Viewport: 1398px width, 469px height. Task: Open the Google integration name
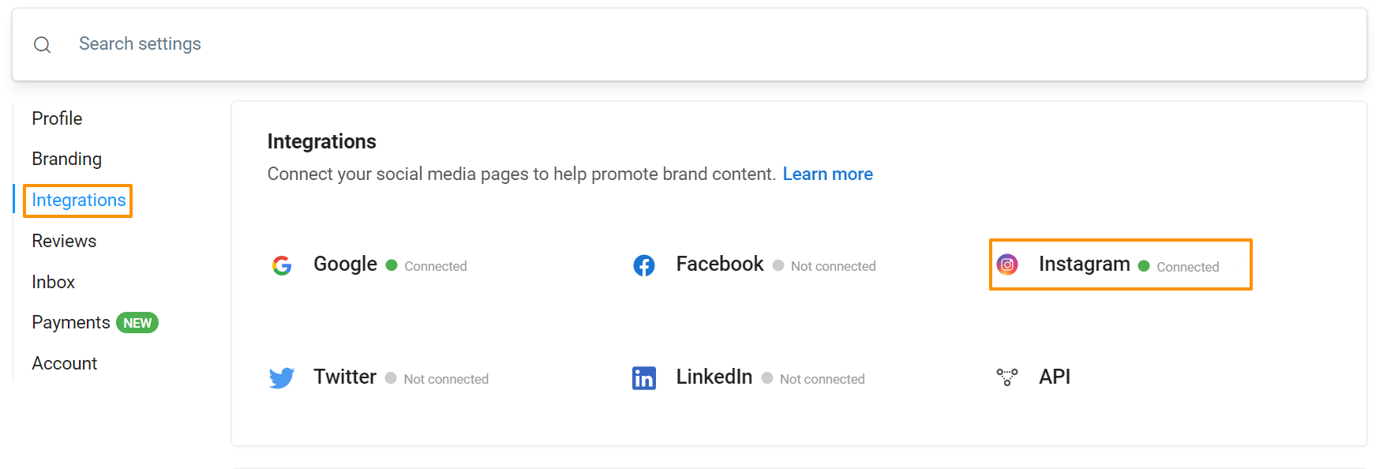345,264
